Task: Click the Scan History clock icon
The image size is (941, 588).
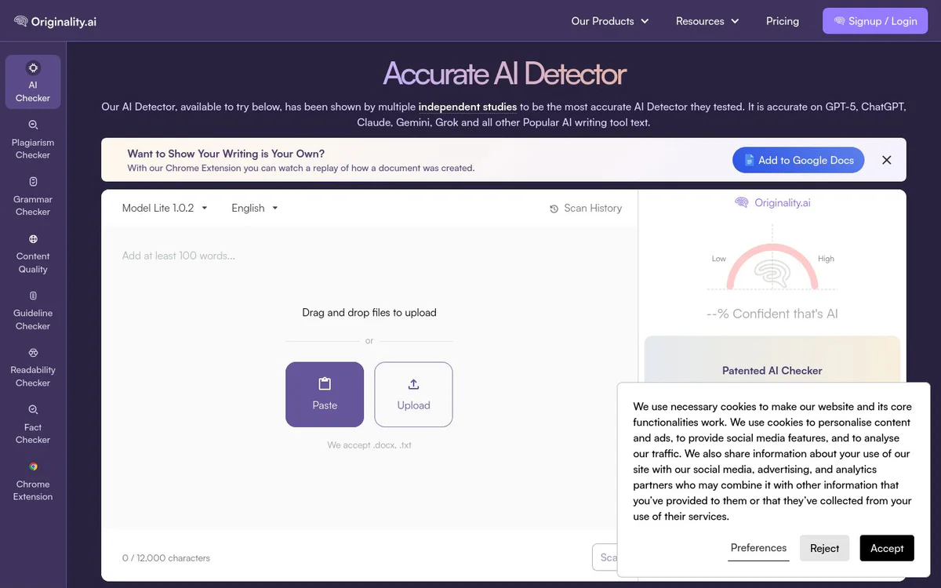Action: (554, 209)
